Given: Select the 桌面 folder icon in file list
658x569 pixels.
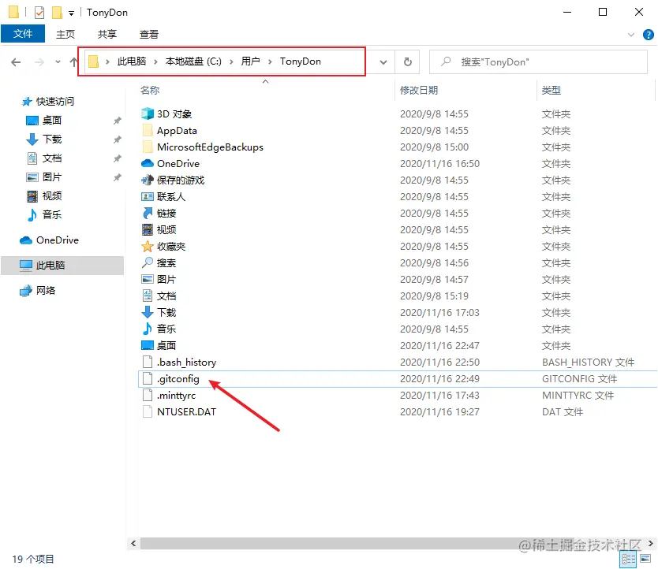Looking at the screenshot, I should point(148,345).
